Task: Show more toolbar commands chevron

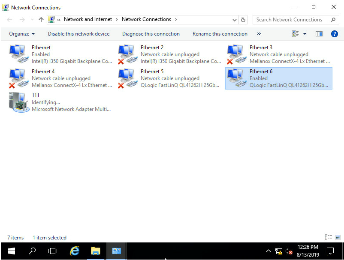Action: [x=259, y=33]
